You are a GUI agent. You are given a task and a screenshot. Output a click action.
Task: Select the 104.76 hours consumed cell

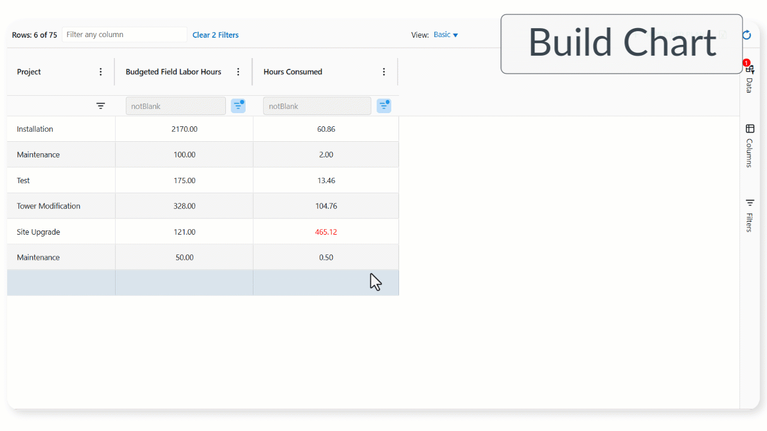tap(326, 206)
